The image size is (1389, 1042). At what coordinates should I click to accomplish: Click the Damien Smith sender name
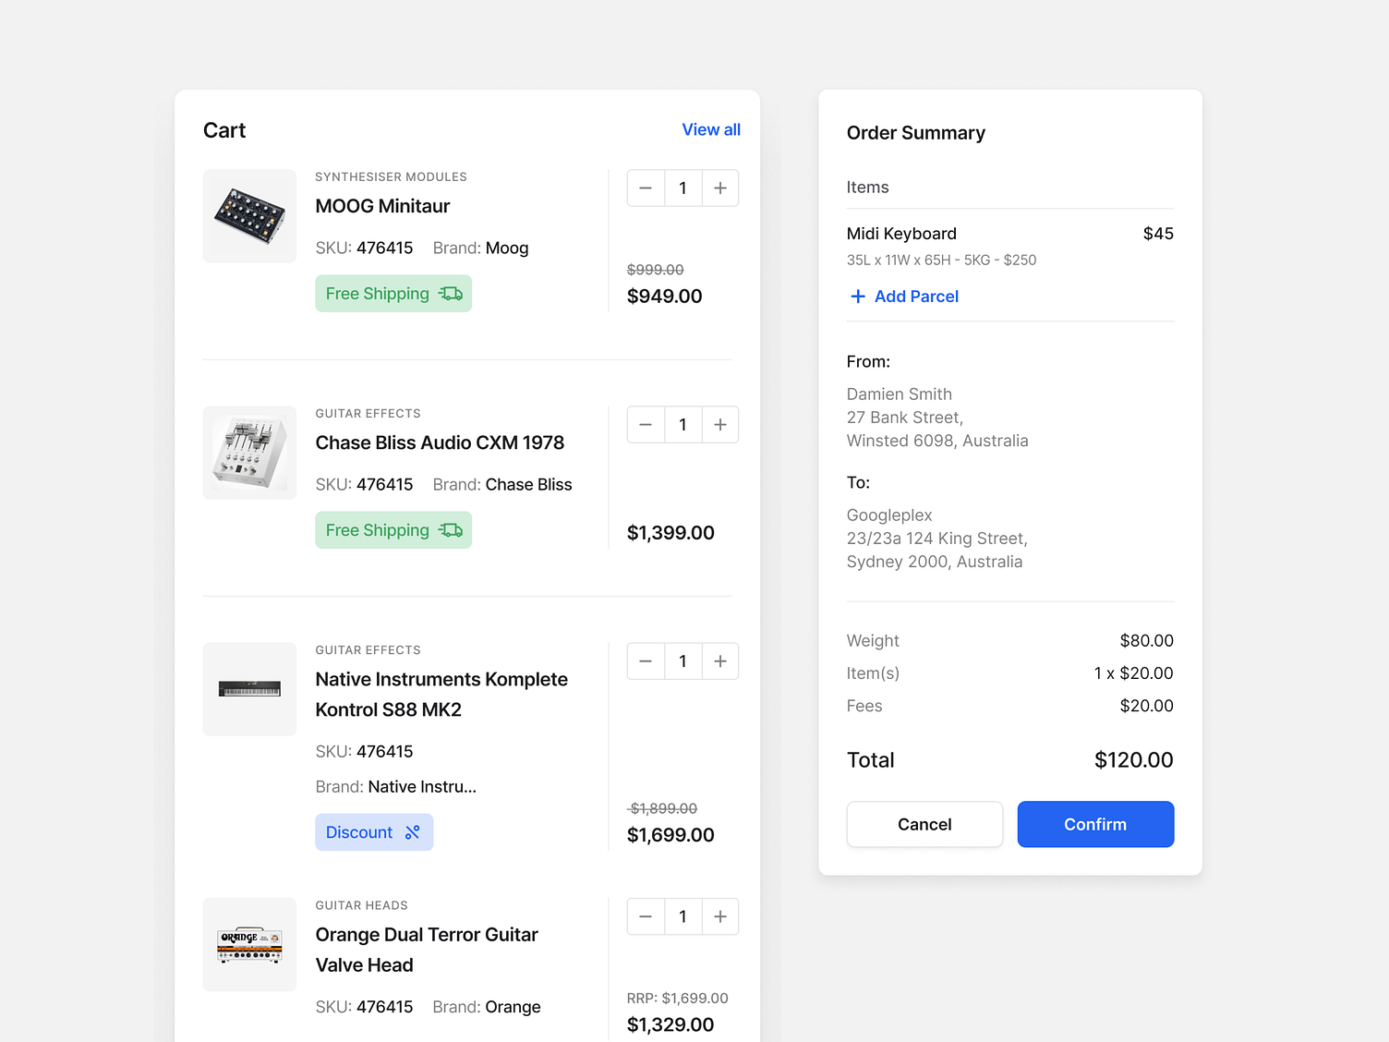coord(899,394)
